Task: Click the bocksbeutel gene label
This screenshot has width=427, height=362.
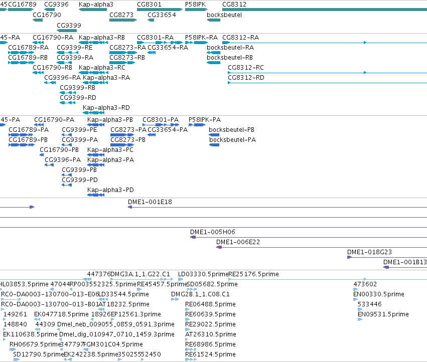Action: coord(224,15)
